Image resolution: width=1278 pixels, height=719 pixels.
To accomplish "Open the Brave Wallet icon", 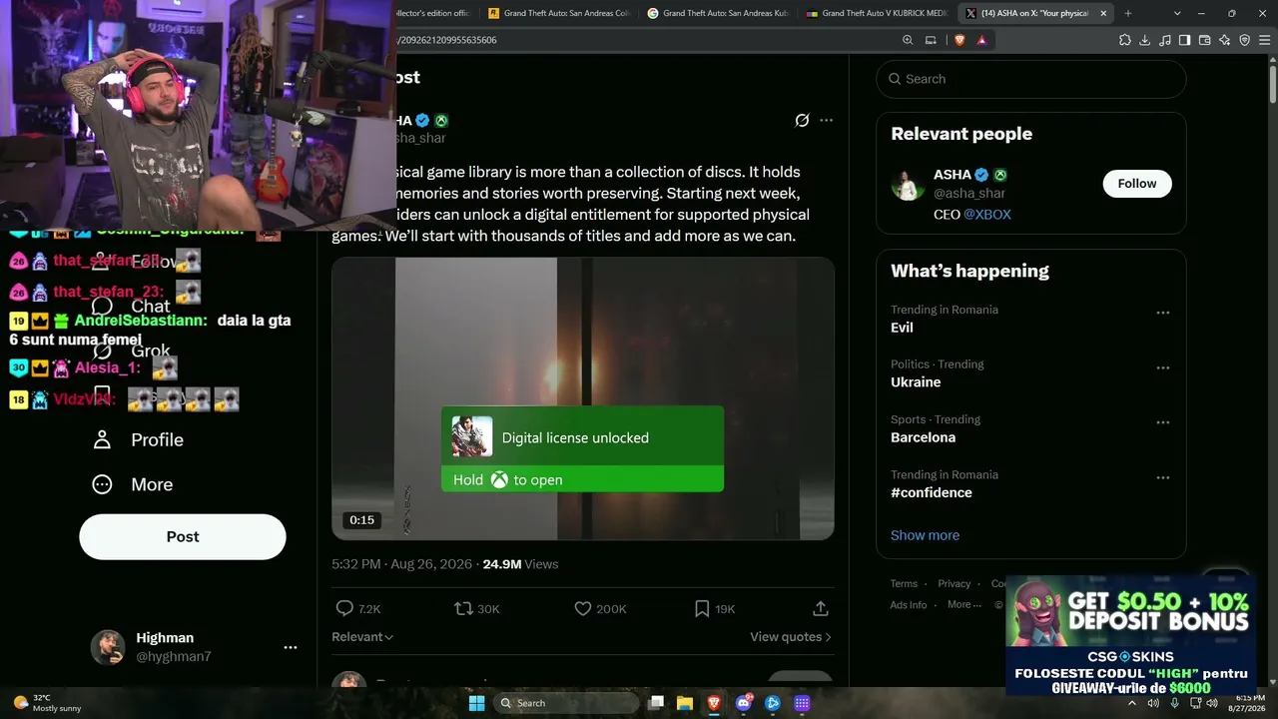I will click(1204, 40).
